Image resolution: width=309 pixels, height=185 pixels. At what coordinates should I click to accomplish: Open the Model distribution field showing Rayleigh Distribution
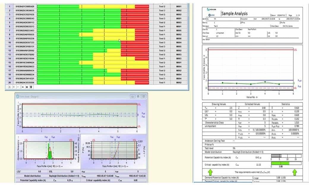(x=250, y=151)
